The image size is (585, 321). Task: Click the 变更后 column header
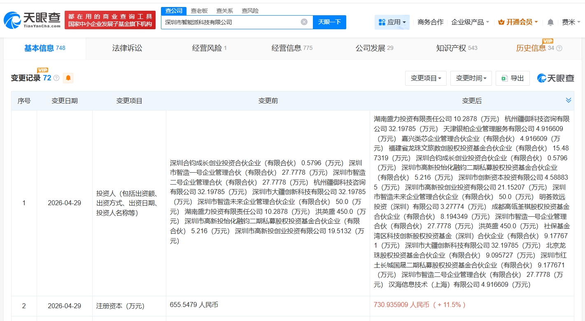[x=472, y=101]
